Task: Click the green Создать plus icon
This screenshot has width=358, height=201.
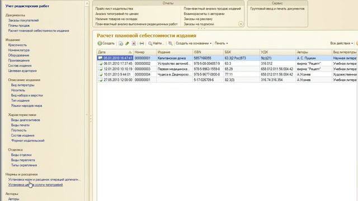Action: tap(100, 44)
